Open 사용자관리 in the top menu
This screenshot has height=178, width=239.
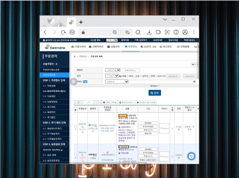[x=78, y=47]
